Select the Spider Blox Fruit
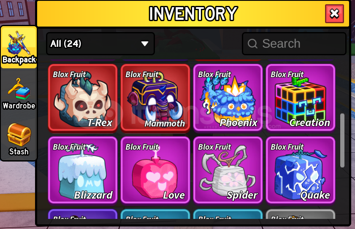The image size is (355, 229). pyautogui.click(x=228, y=170)
